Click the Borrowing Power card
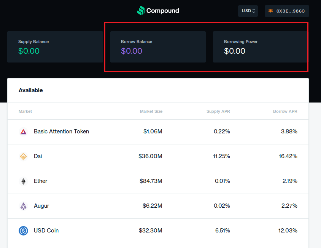The image size is (321, 250). (260, 47)
